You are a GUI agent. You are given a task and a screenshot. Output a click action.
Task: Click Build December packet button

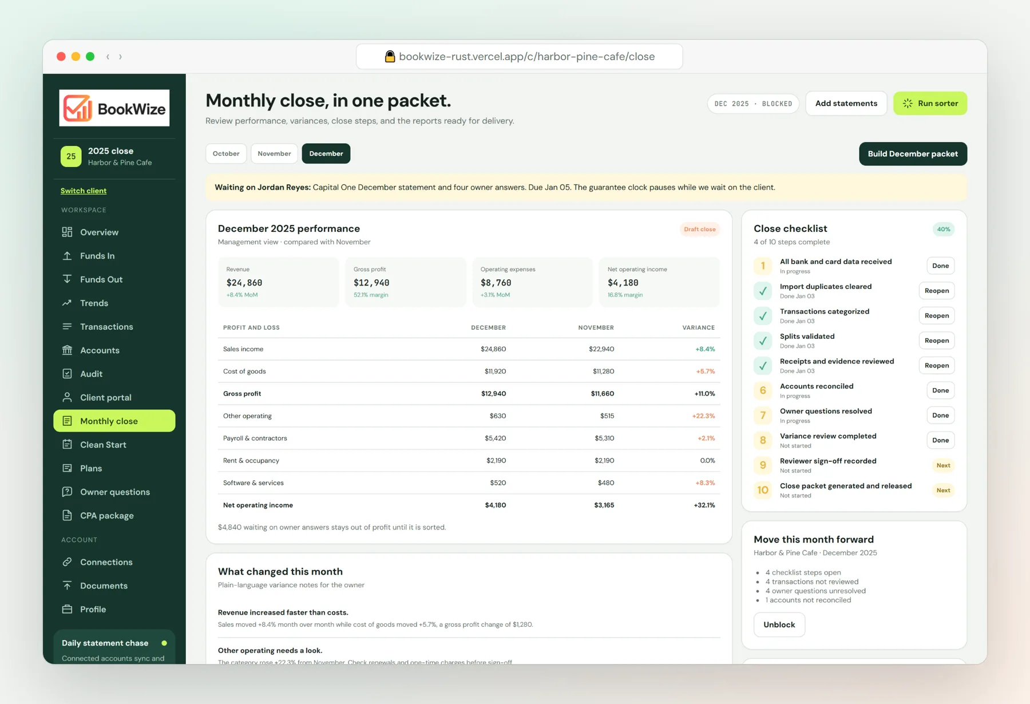point(913,154)
